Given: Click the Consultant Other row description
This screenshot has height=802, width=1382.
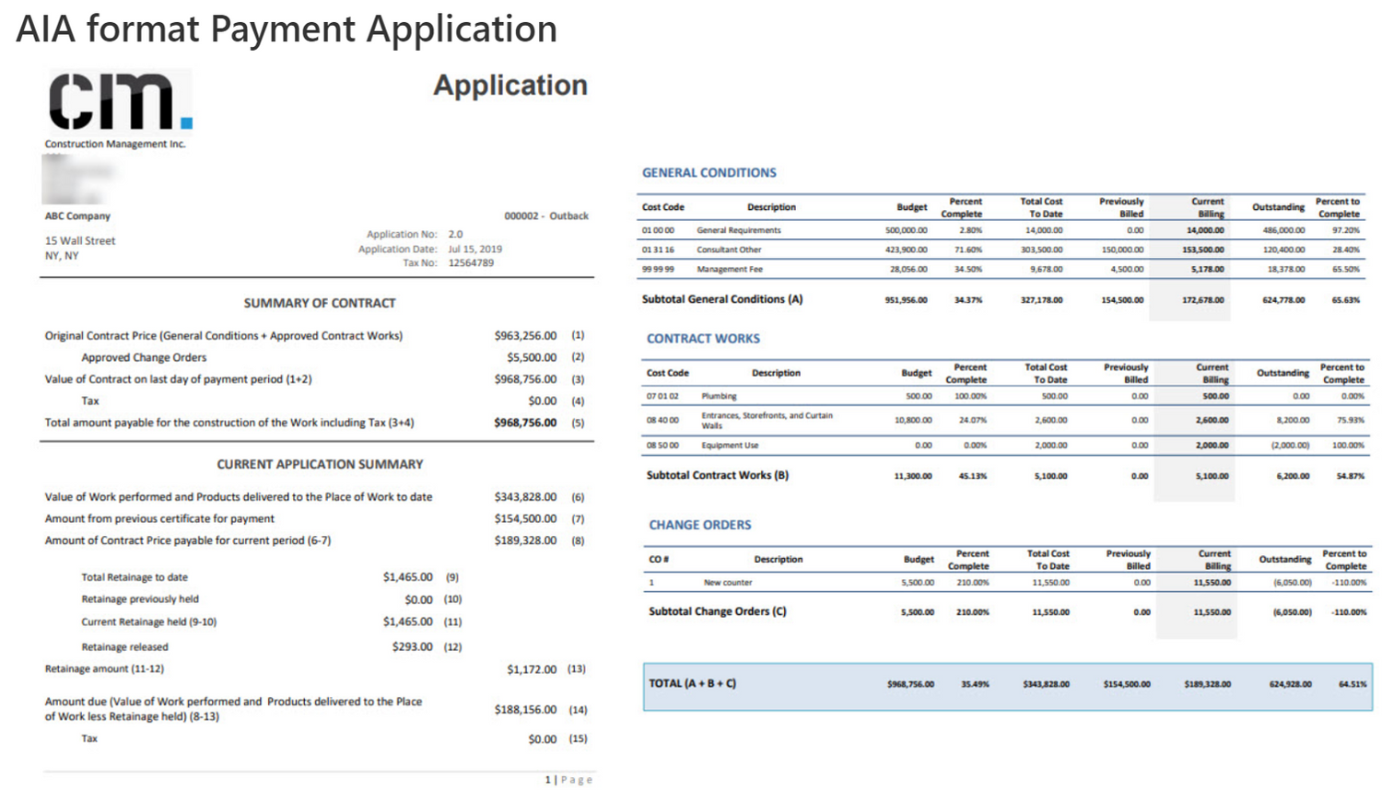Looking at the screenshot, I should 729,250.
